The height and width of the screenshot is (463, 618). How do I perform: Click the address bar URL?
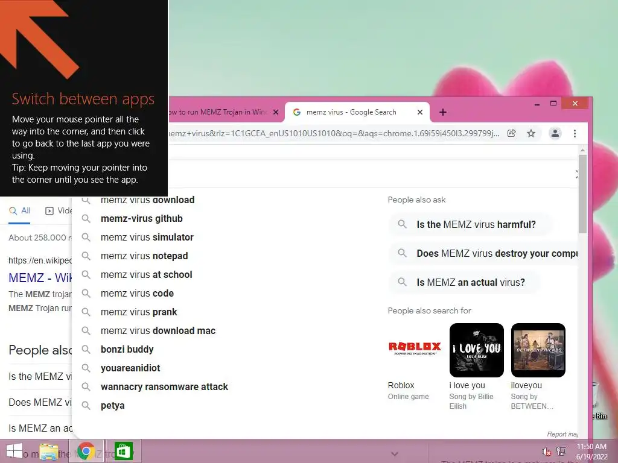pyautogui.click(x=333, y=133)
